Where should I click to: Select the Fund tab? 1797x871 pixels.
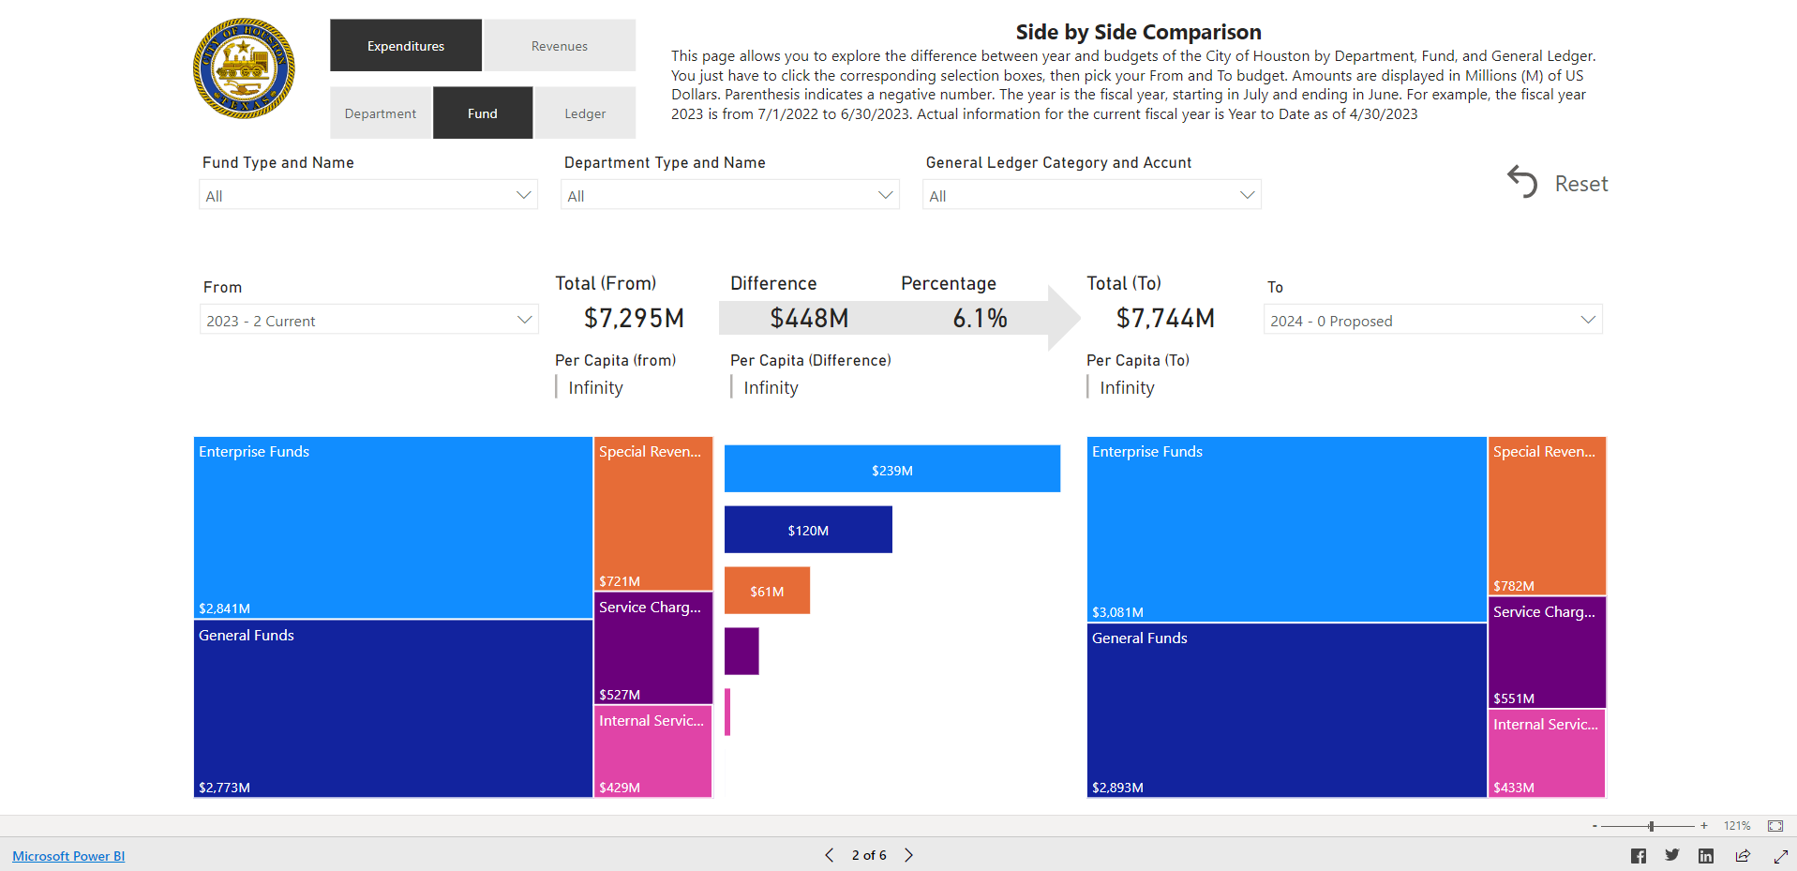pos(482,113)
